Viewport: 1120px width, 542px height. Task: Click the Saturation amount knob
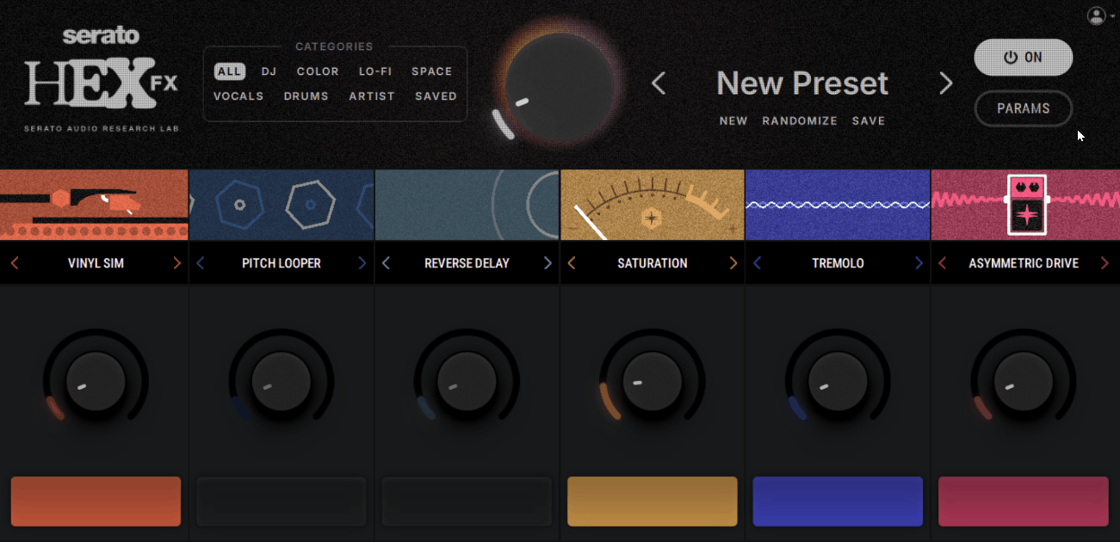tap(652, 381)
